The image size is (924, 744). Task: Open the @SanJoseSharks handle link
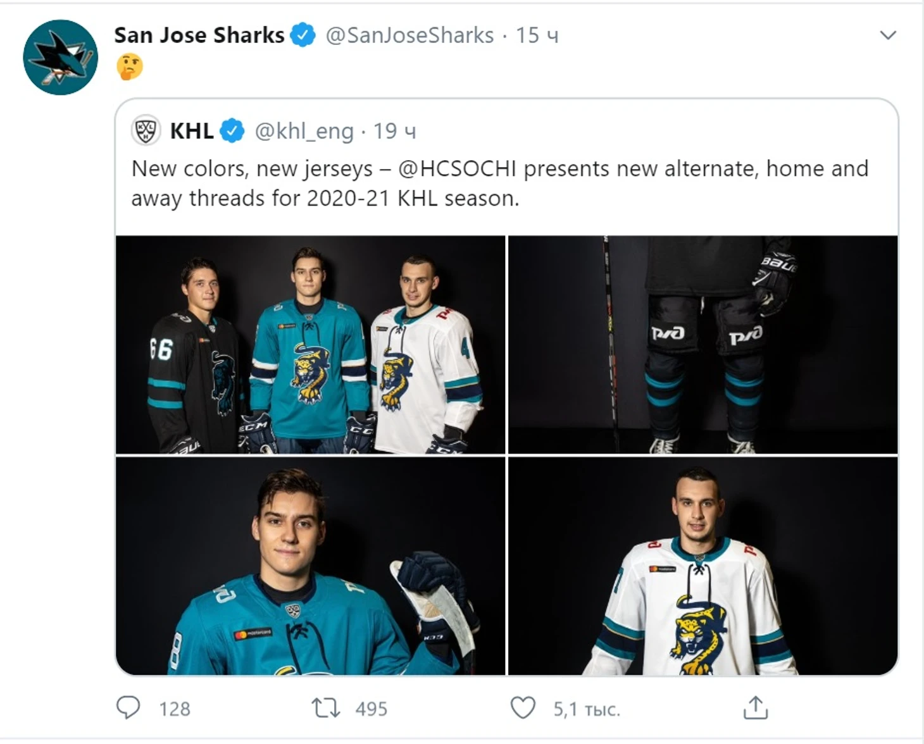[x=409, y=35]
